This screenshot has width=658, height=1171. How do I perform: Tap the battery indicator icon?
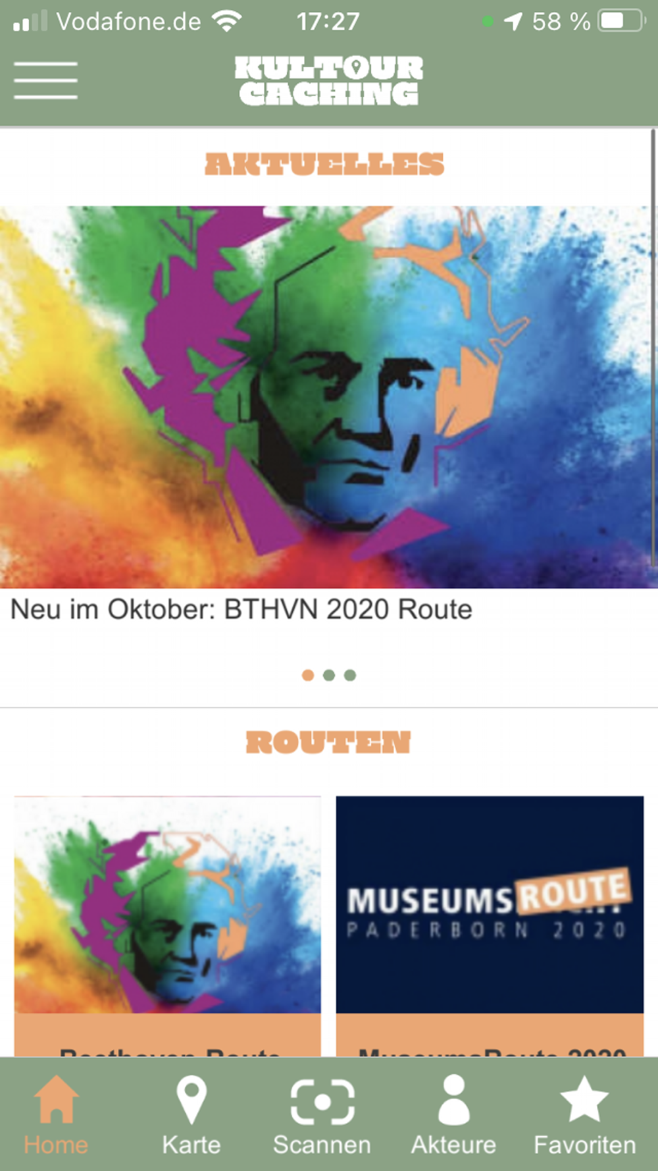point(622,21)
